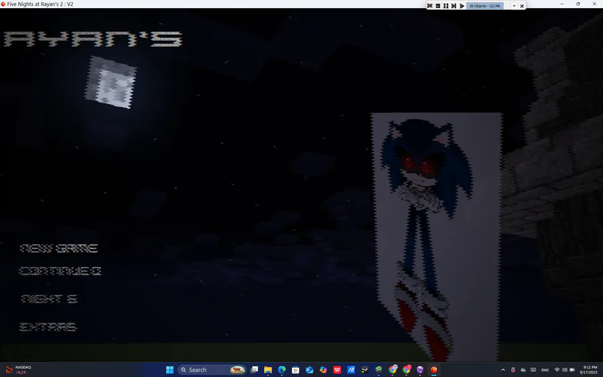
Task: Stop the running application from the debugger toolbar
Action: 438,6
